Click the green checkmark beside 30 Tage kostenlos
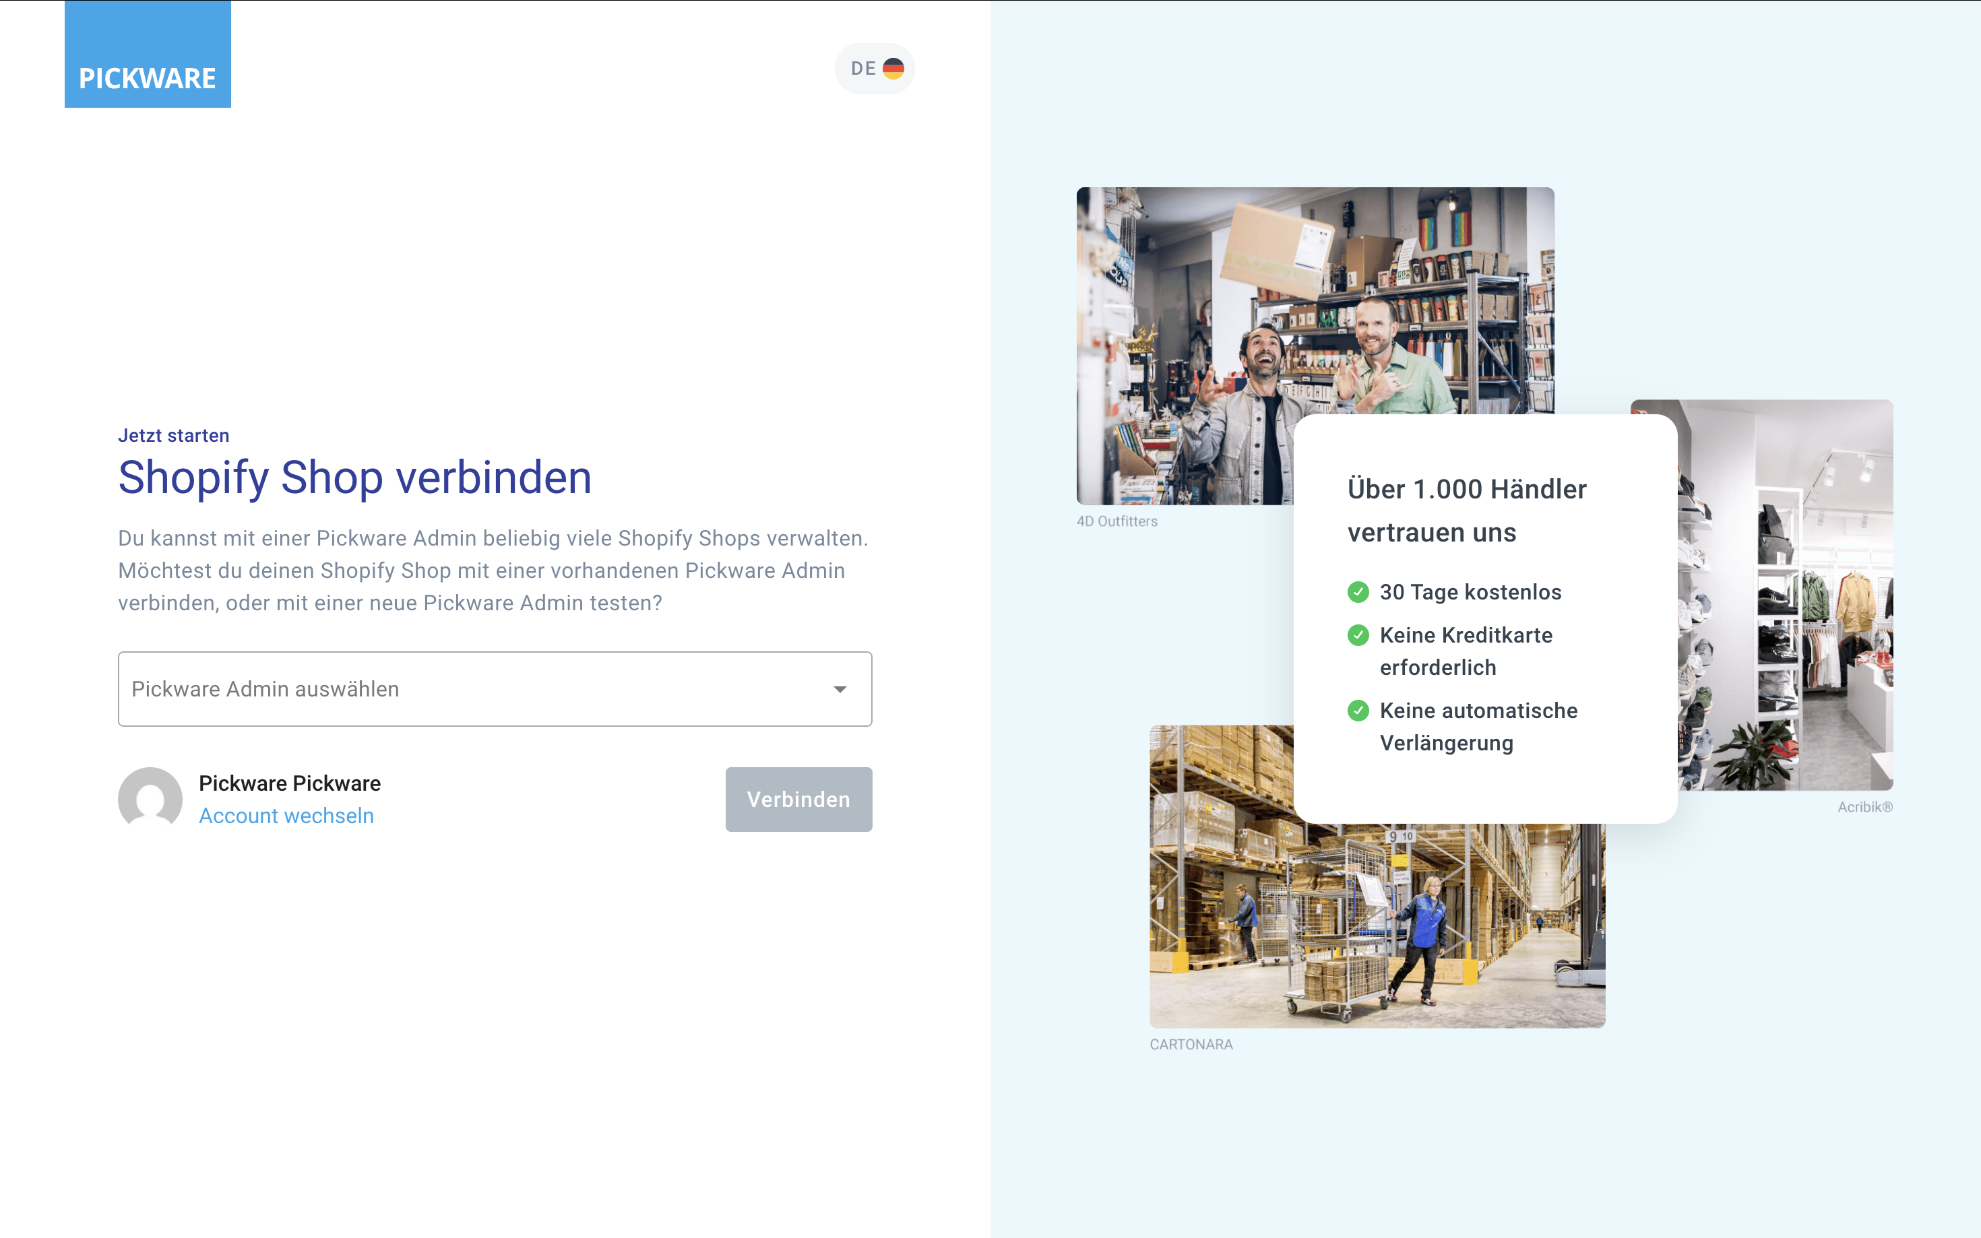This screenshot has width=1981, height=1238. 1358,592
